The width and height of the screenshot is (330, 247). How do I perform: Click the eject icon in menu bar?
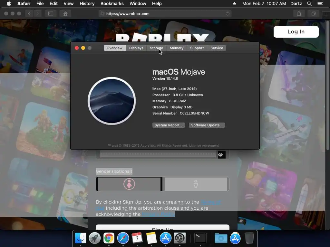(x=234, y=4)
